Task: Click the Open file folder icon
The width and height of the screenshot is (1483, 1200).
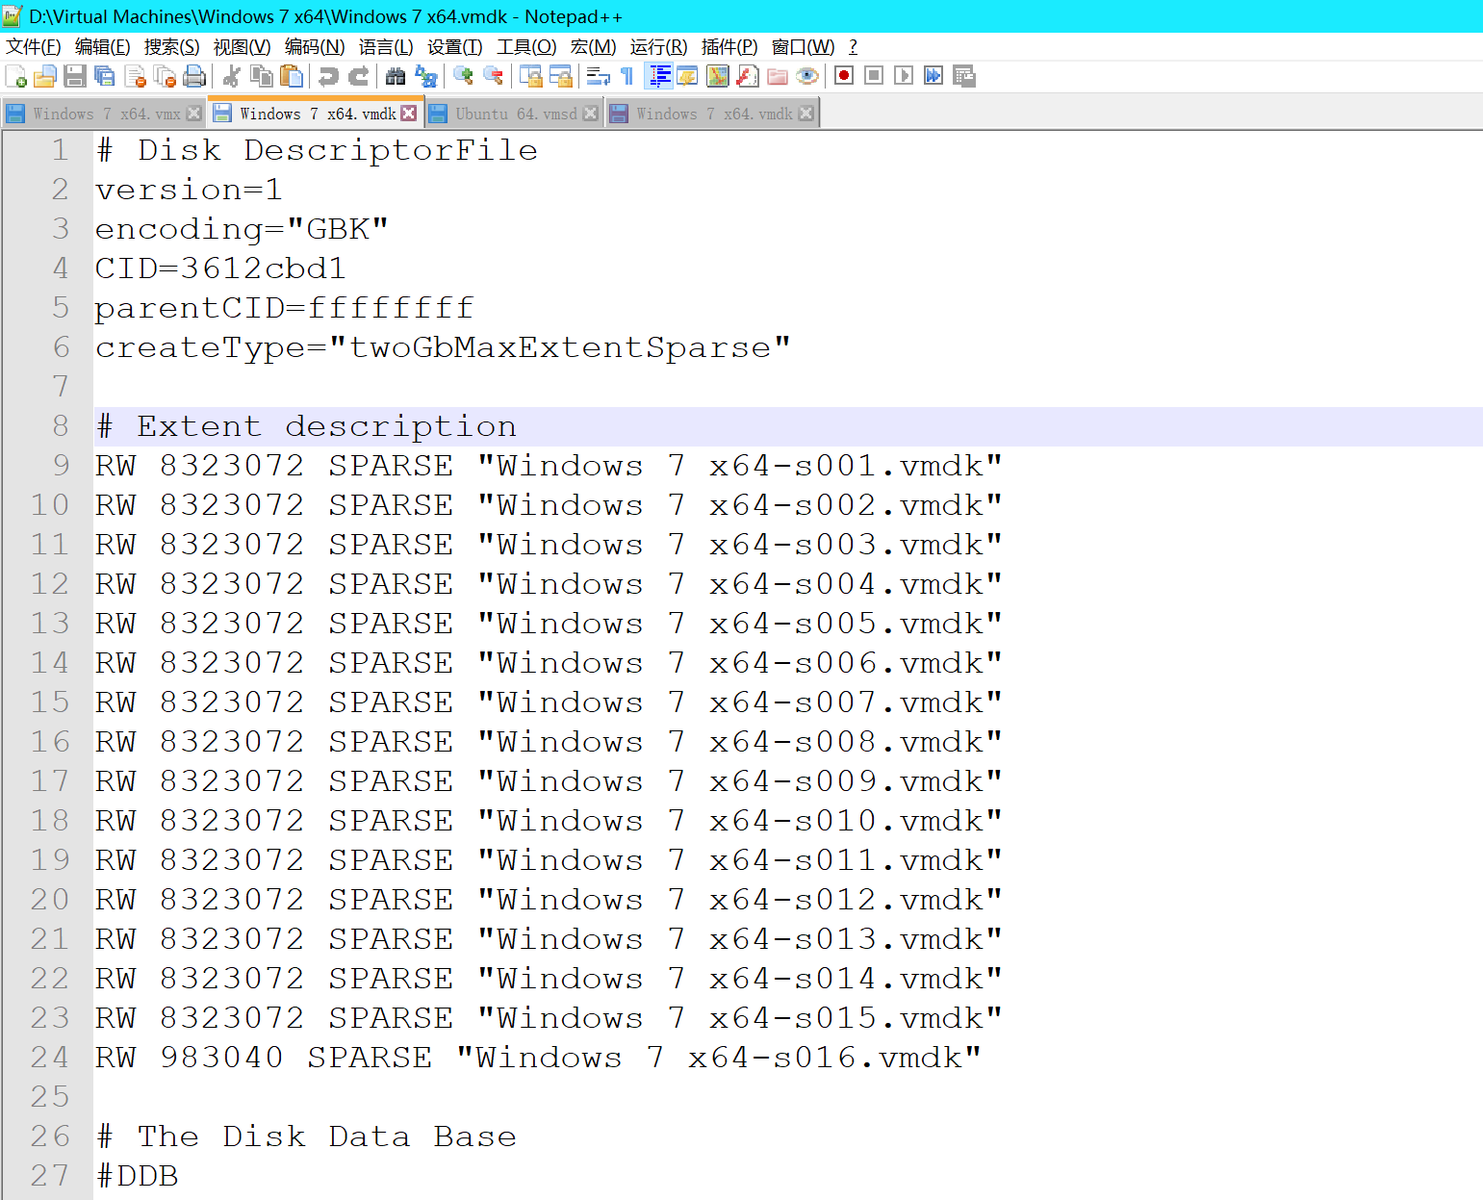Action: pyautogui.click(x=45, y=76)
